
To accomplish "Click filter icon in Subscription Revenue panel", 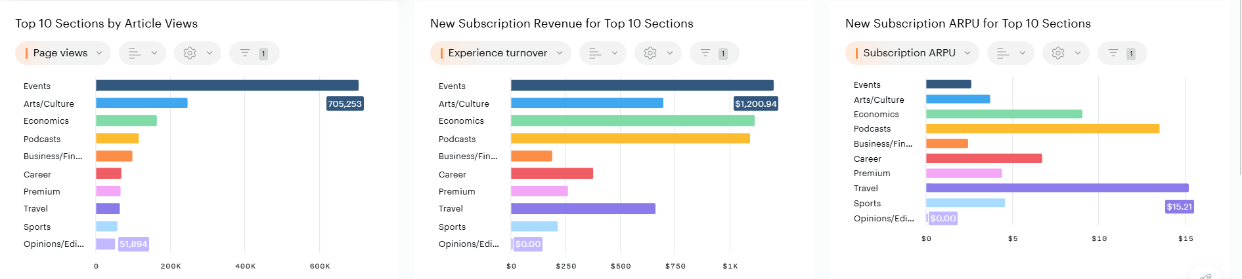I will point(705,53).
